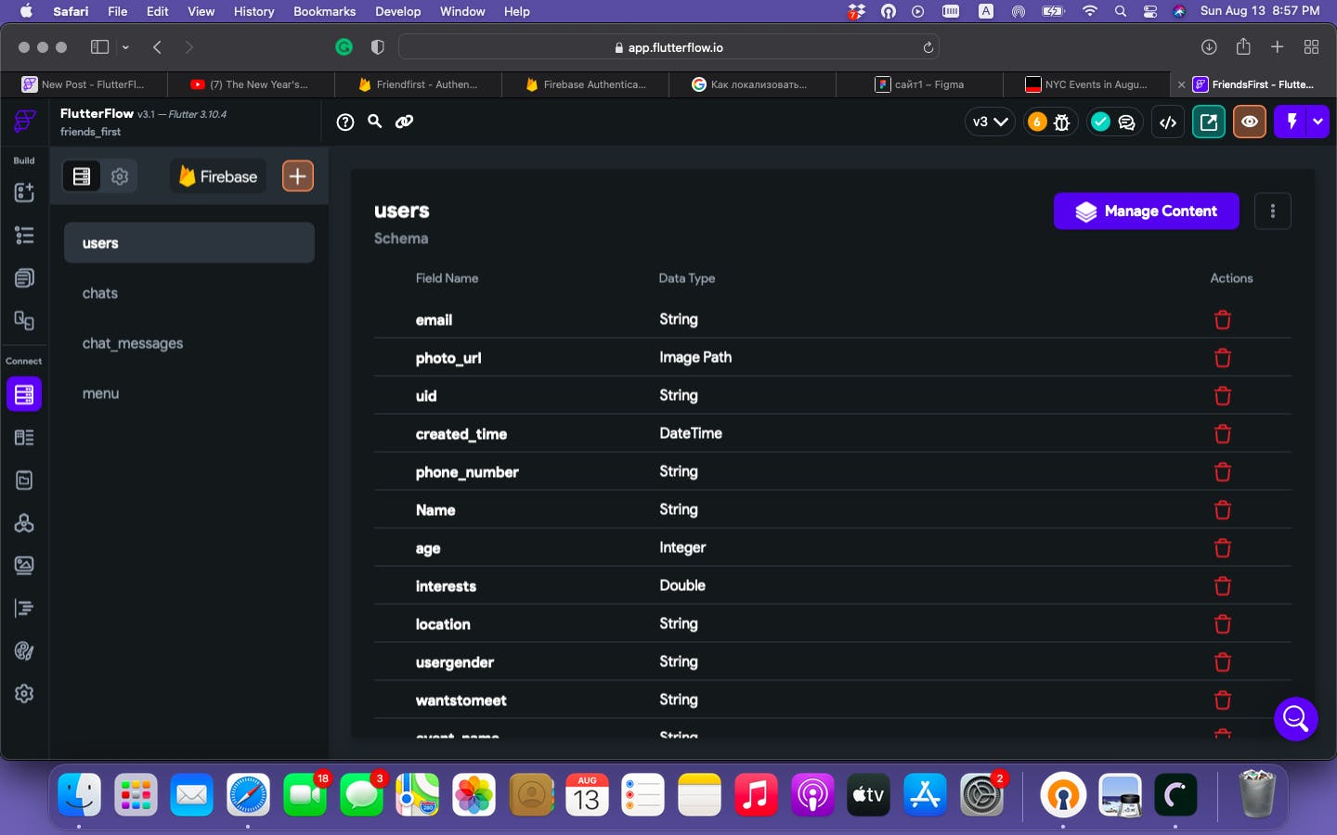Switch to the Firebase Authentica... tab
1337x835 pixels.
[x=585, y=84]
